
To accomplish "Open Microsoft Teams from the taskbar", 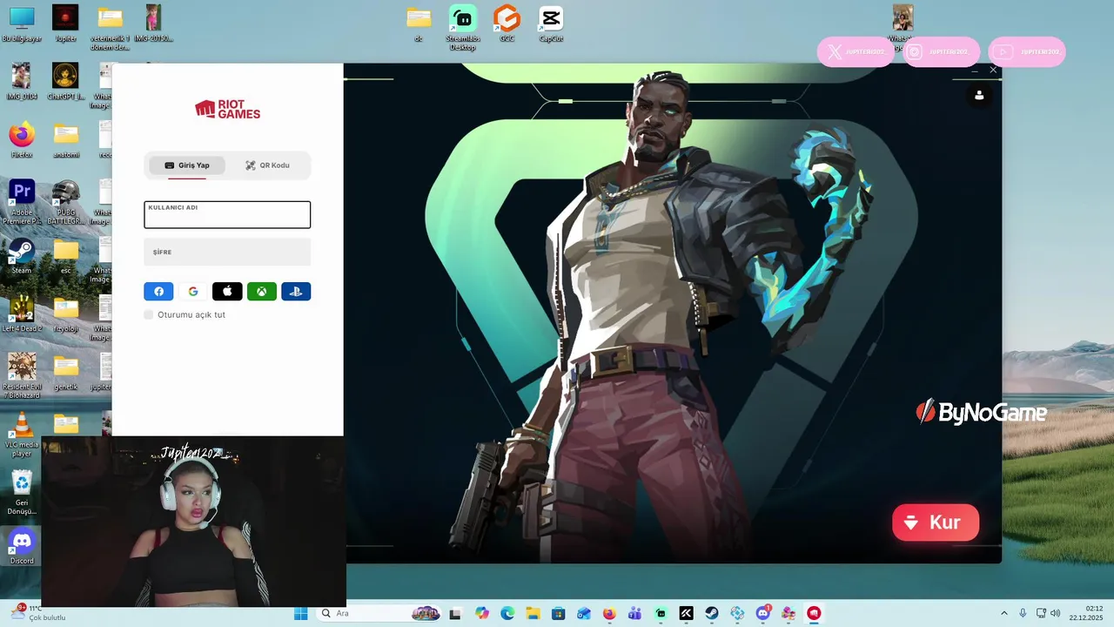I will (x=635, y=613).
